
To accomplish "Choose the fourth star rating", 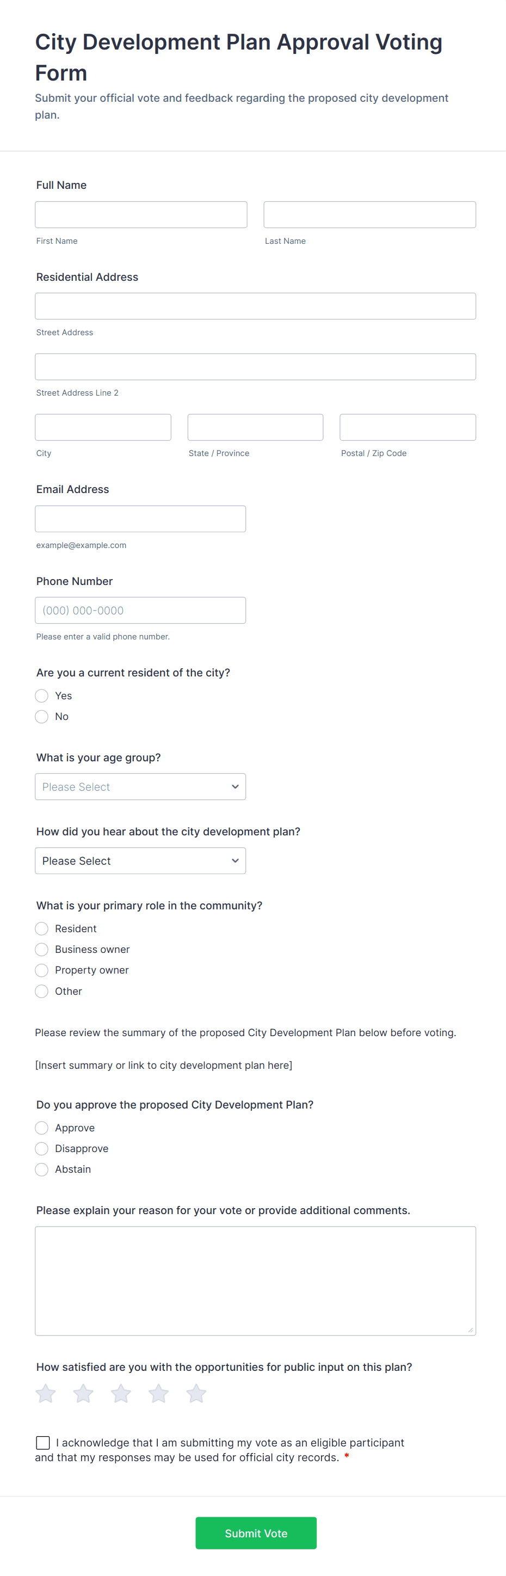I will 158,1393.
